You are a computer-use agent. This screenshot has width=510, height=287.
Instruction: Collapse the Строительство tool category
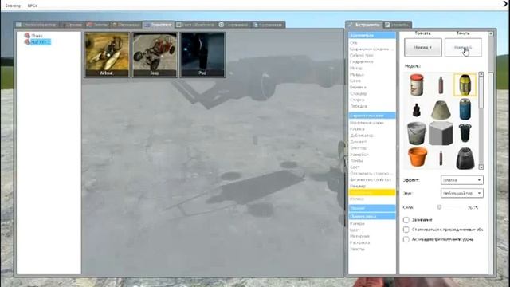tap(372, 116)
